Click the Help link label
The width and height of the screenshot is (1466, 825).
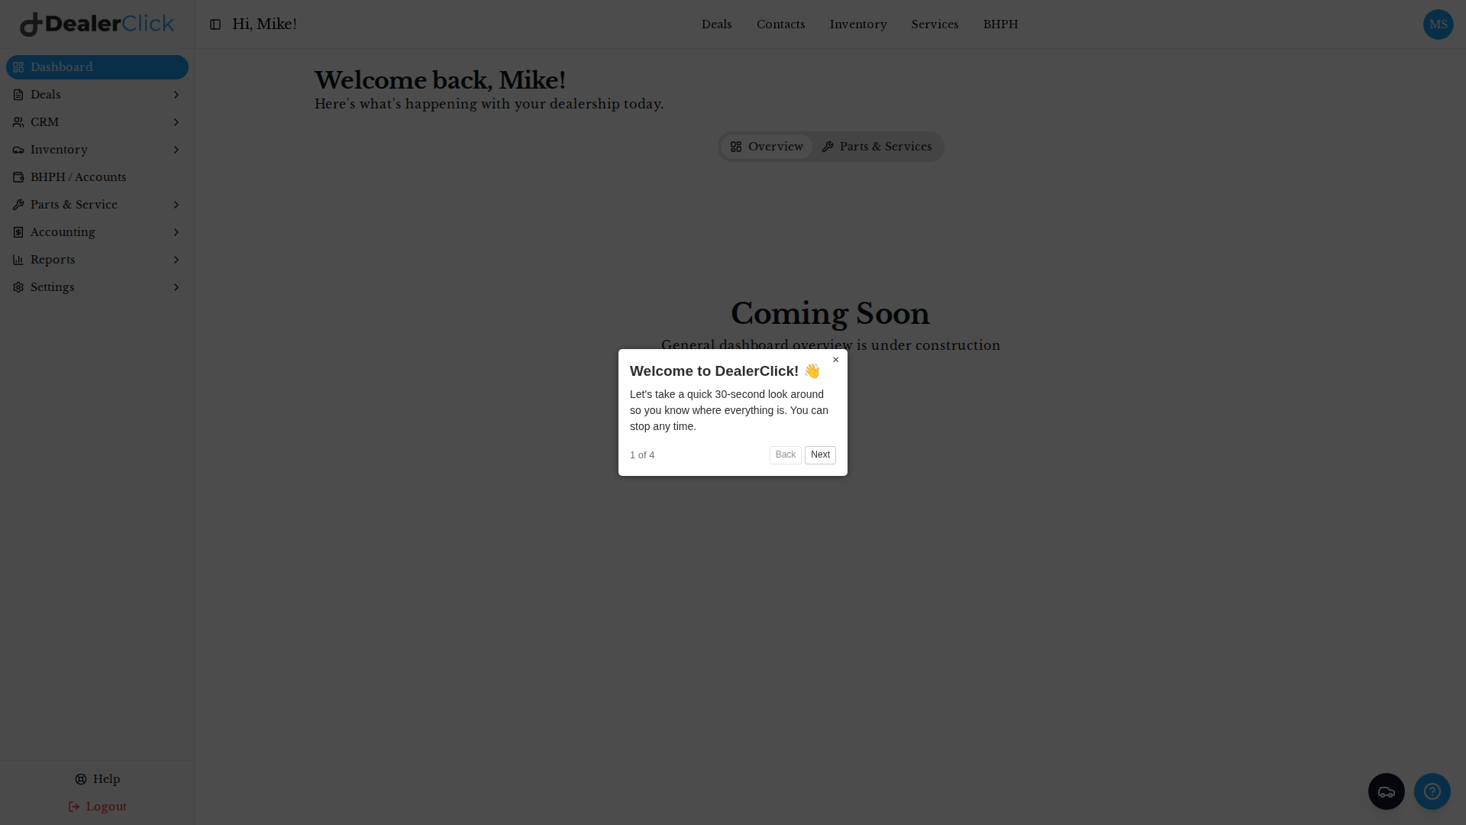(107, 779)
